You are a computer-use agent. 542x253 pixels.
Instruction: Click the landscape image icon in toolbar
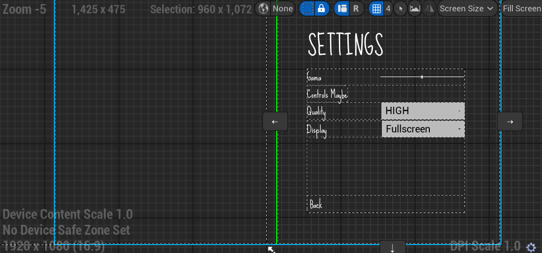pos(415,8)
